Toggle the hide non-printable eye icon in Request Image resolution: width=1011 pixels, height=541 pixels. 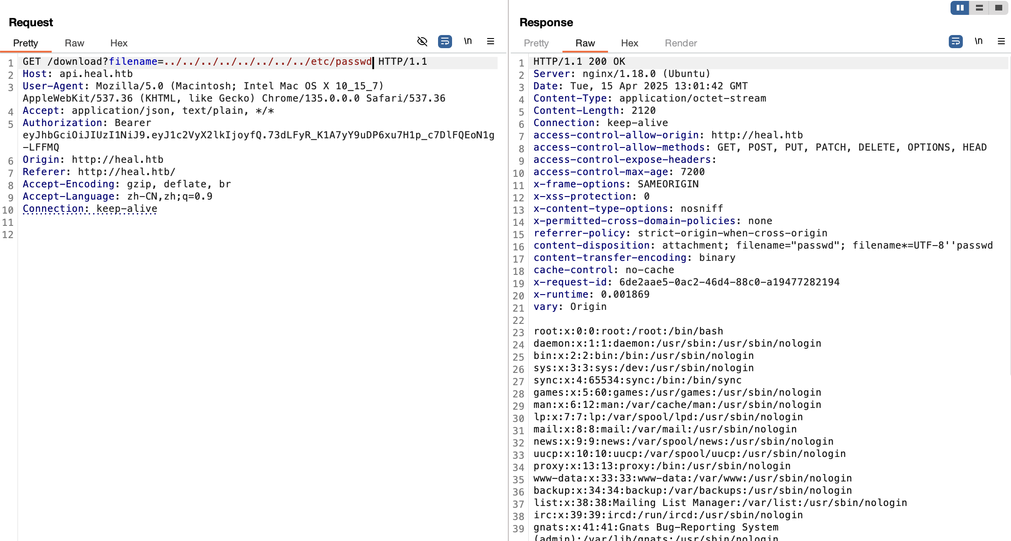tap(422, 42)
